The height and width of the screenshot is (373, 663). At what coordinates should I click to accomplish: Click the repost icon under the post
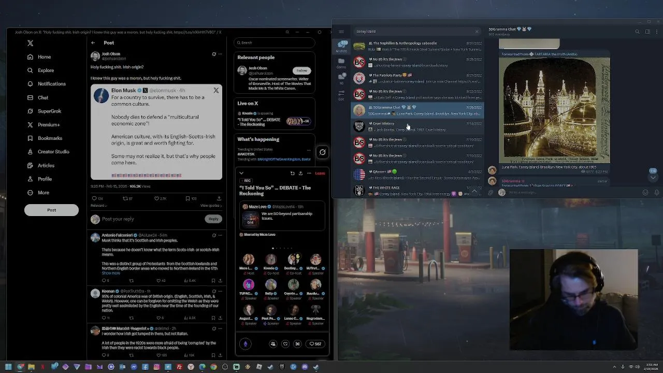click(x=125, y=198)
